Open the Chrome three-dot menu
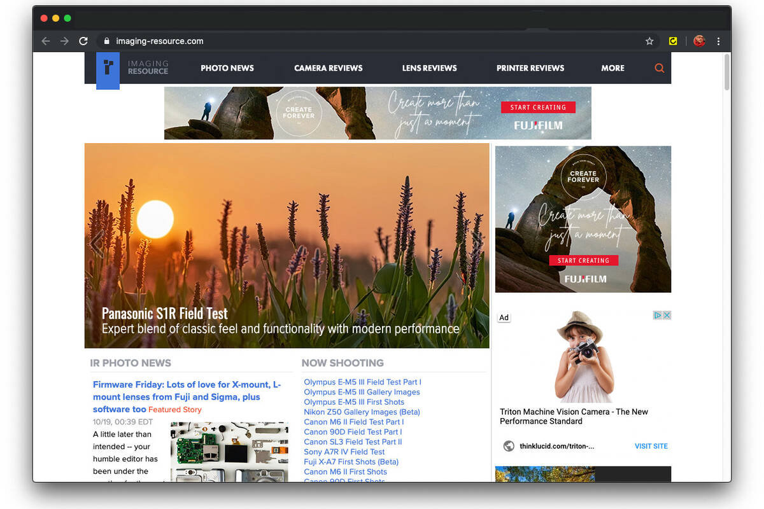The width and height of the screenshot is (764, 509). click(718, 41)
